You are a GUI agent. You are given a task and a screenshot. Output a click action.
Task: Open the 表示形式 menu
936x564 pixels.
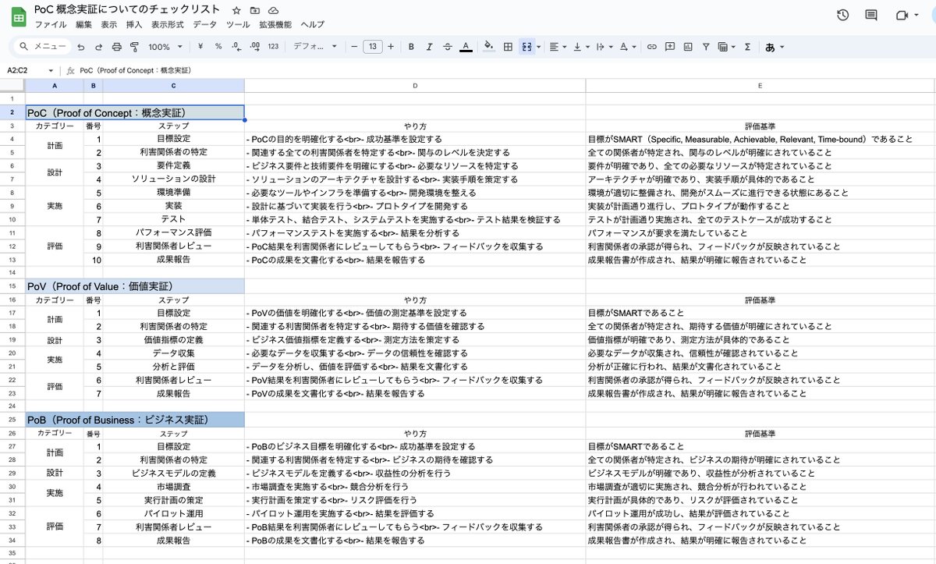(167, 25)
